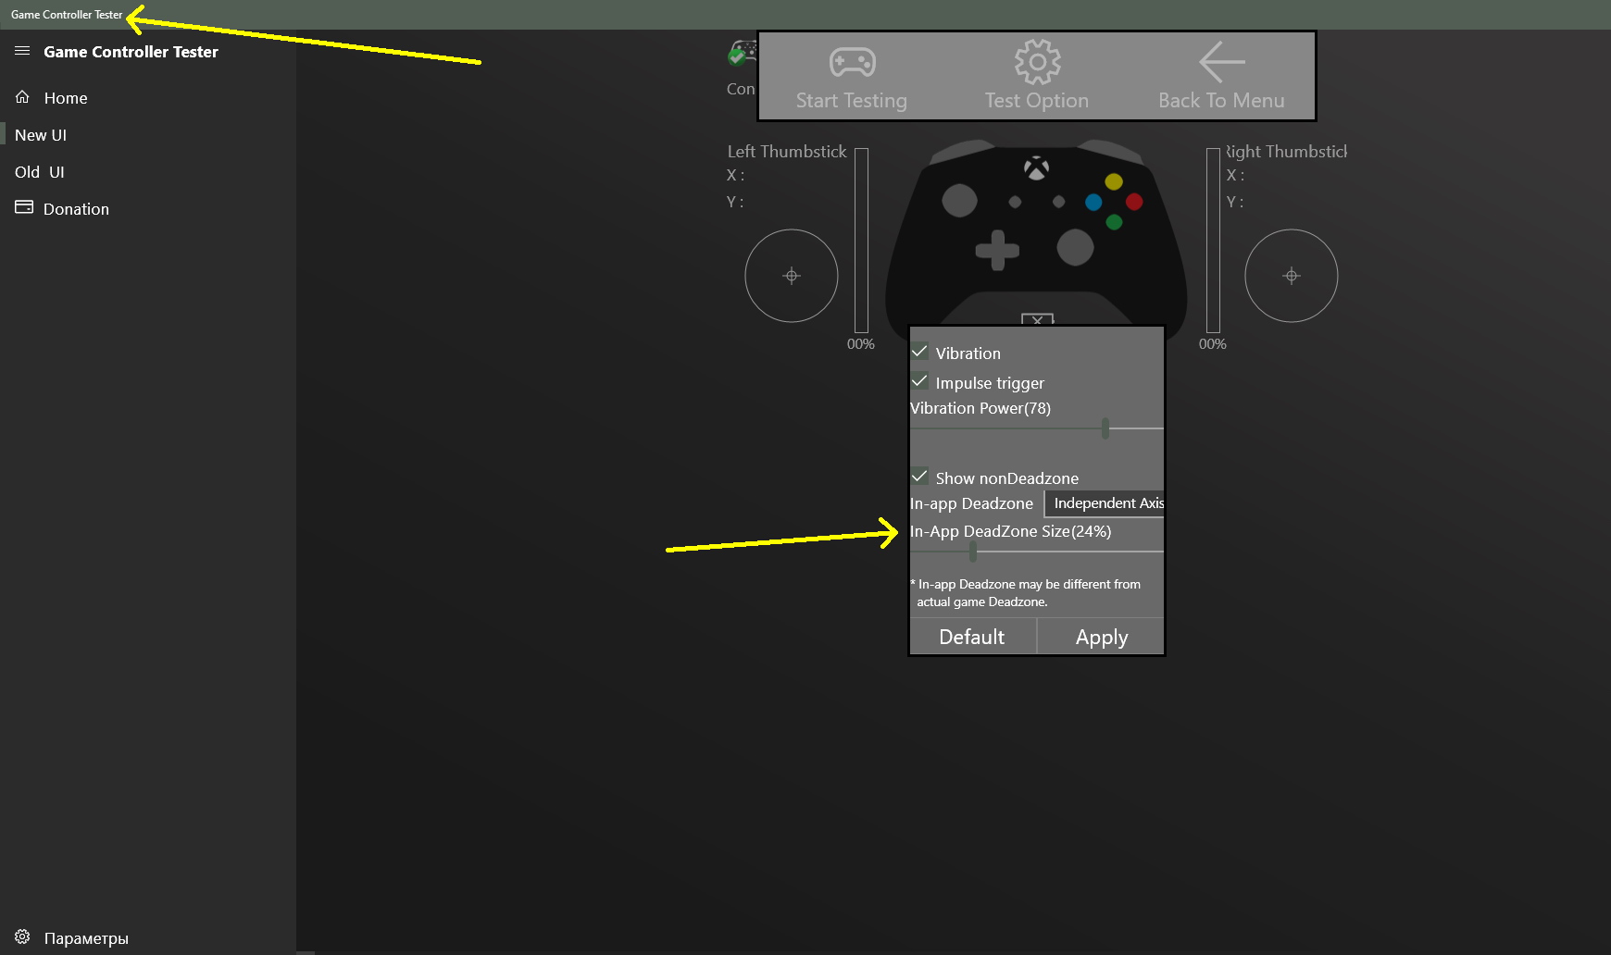The width and height of the screenshot is (1611, 955).
Task: Click the Home icon in sidebar
Action: pos(23,97)
